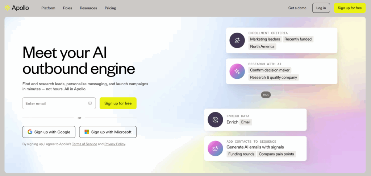The height and width of the screenshot is (176, 371).
Task: Focus the Enter email input field
Action: click(x=59, y=103)
